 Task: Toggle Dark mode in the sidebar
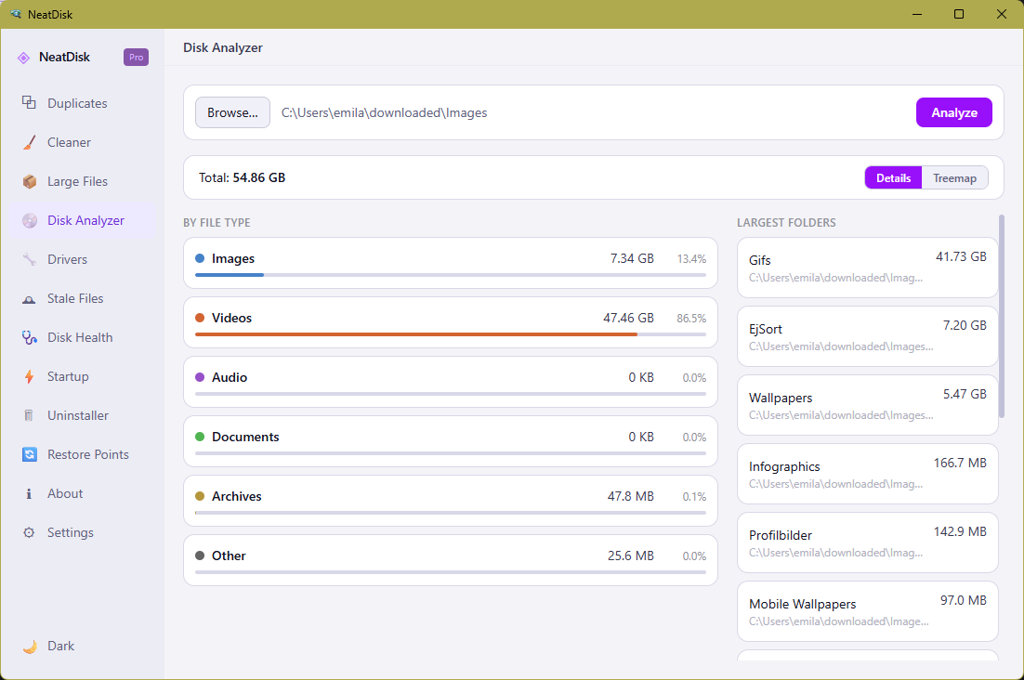[x=49, y=646]
